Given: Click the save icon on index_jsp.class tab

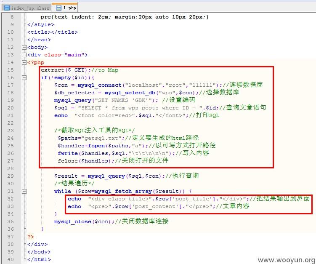Looking at the screenshot, I should point(6,8).
